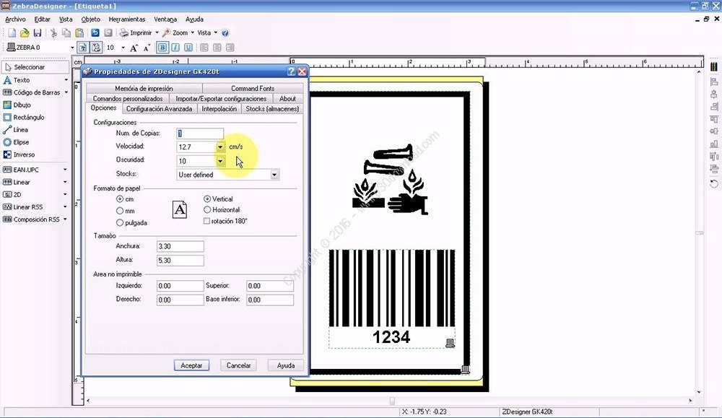Select the 1234 barcode on the label
Image resolution: width=722 pixels, height=418 pixels.
tap(391, 298)
